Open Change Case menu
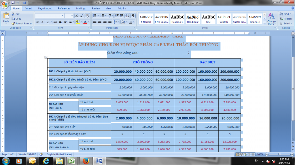The image size is (295, 165). (71, 22)
